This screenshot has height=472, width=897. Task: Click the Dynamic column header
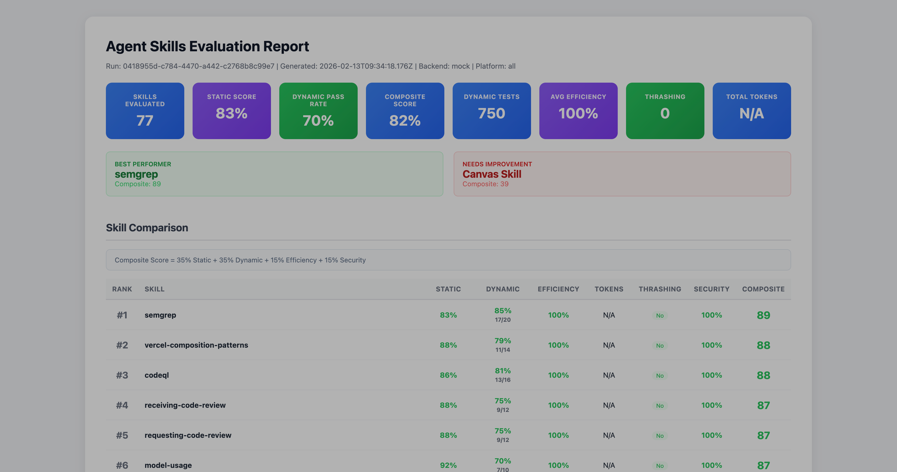pyautogui.click(x=502, y=289)
